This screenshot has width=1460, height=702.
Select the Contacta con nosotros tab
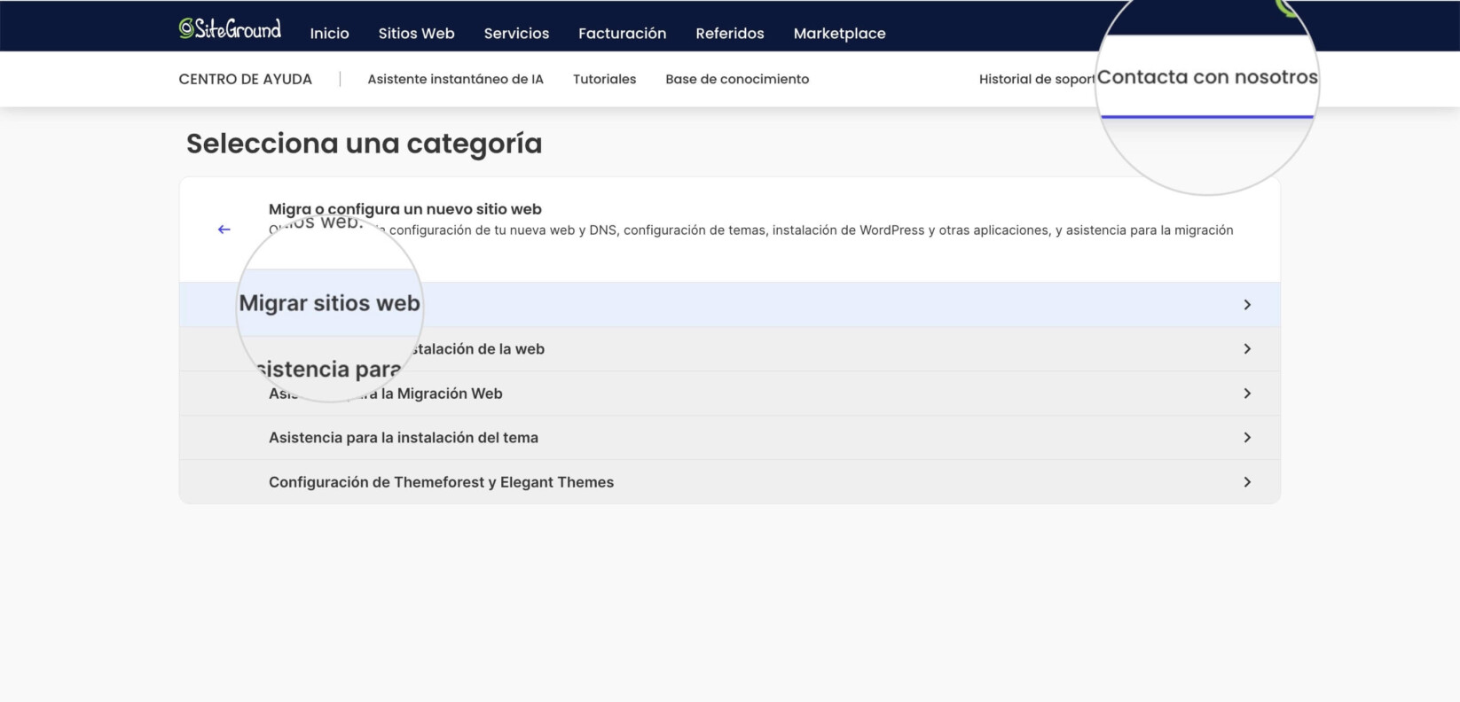click(1206, 77)
